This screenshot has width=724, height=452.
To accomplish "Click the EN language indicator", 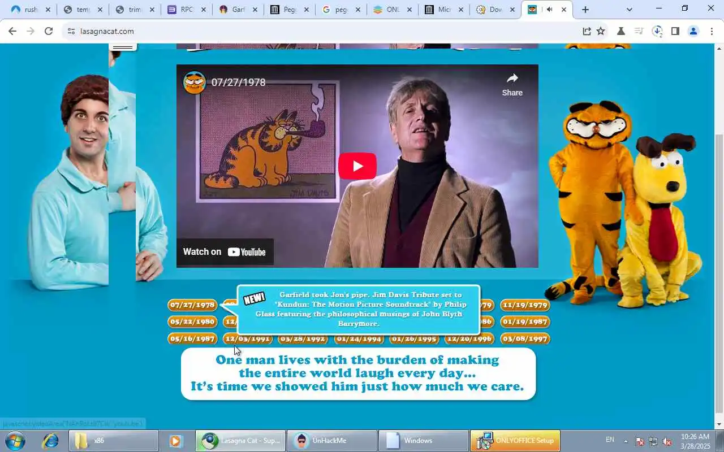I will coord(610,440).
